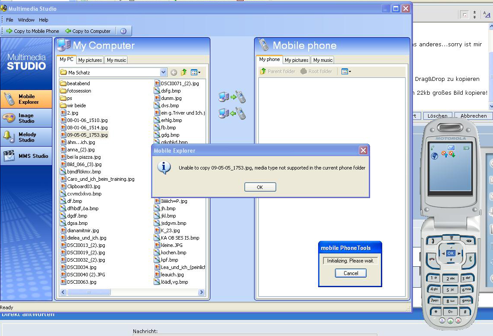Click the Copy to Computer toolbar button
The image size is (493, 336).
coord(88,31)
